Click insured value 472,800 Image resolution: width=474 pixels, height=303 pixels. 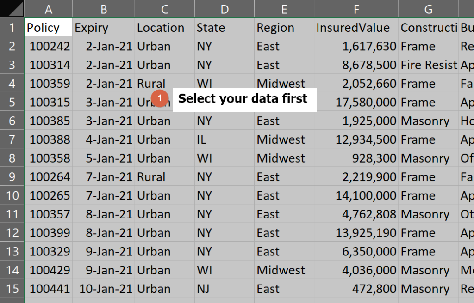tap(356, 288)
